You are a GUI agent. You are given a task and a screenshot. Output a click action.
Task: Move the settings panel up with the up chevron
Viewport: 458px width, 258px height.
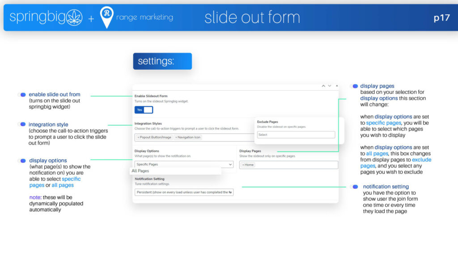coord(323,86)
